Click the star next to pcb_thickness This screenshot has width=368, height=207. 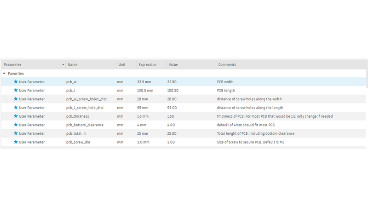16,116
